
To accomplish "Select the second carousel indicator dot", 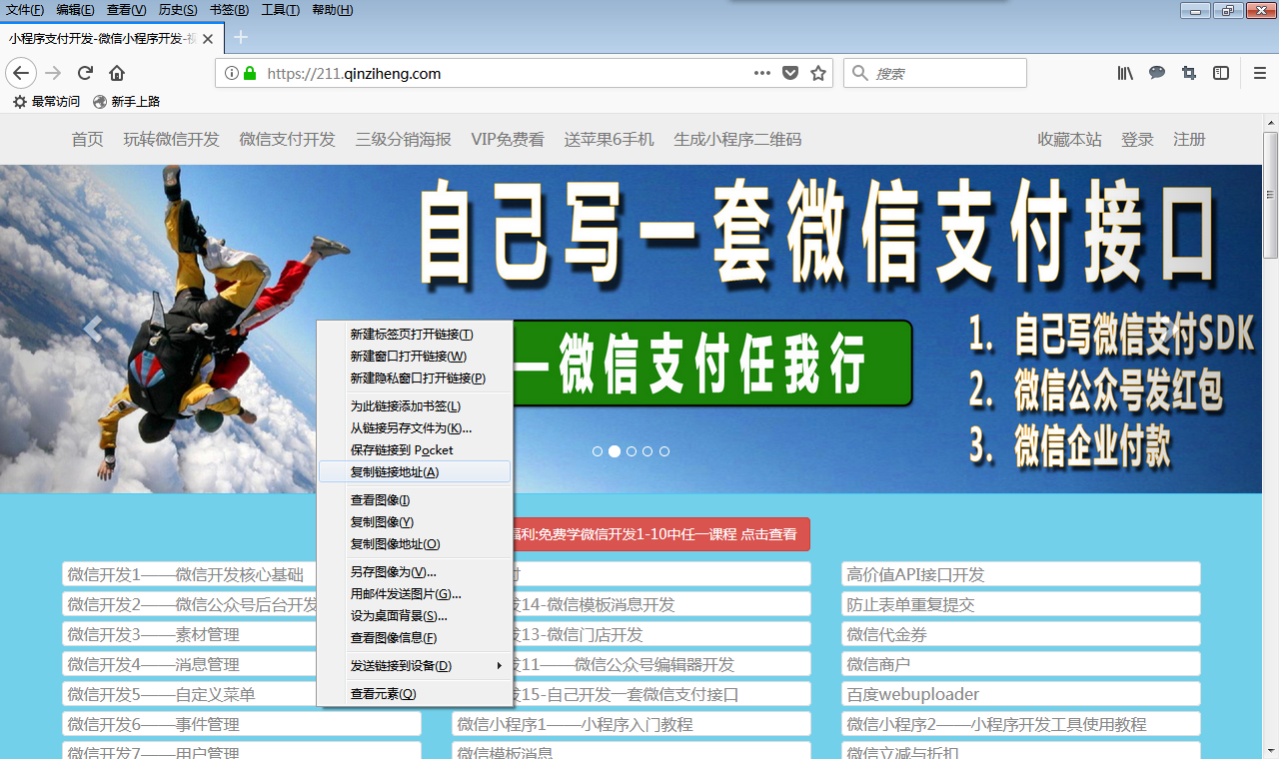I will point(615,451).
